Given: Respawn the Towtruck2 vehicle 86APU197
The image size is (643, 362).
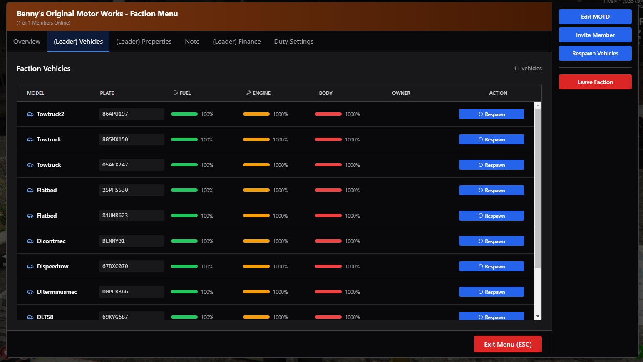Looking at the screenshot, I should tap(491, 114).
